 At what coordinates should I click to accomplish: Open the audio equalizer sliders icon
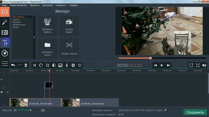point(80,65)
